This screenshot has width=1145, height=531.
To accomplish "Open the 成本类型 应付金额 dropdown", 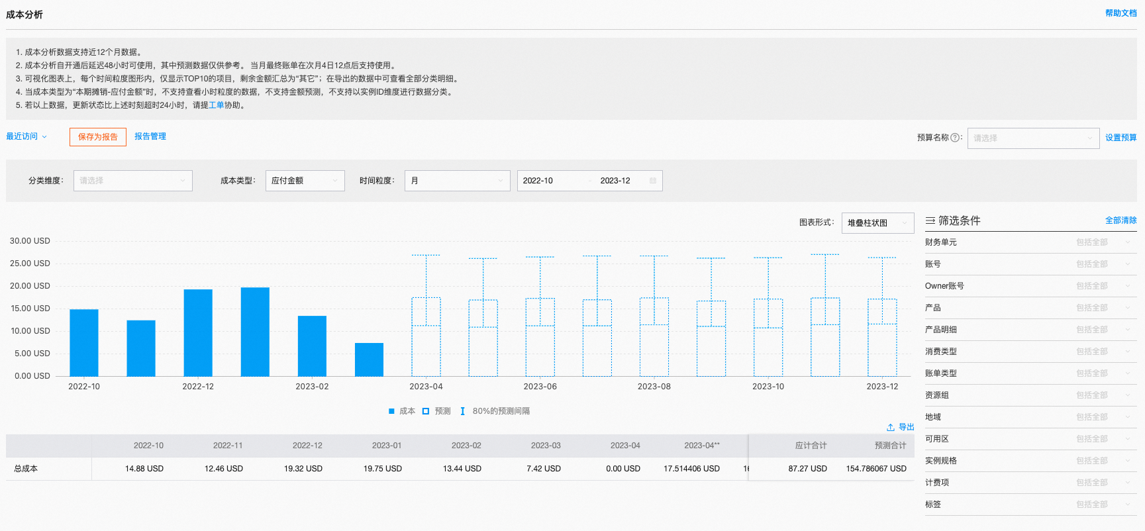I will pyautogui.click(x=305, y=181).
